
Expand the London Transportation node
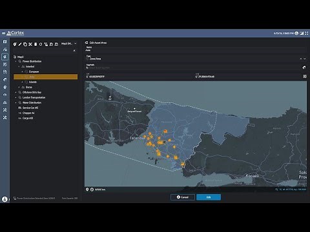15,97
